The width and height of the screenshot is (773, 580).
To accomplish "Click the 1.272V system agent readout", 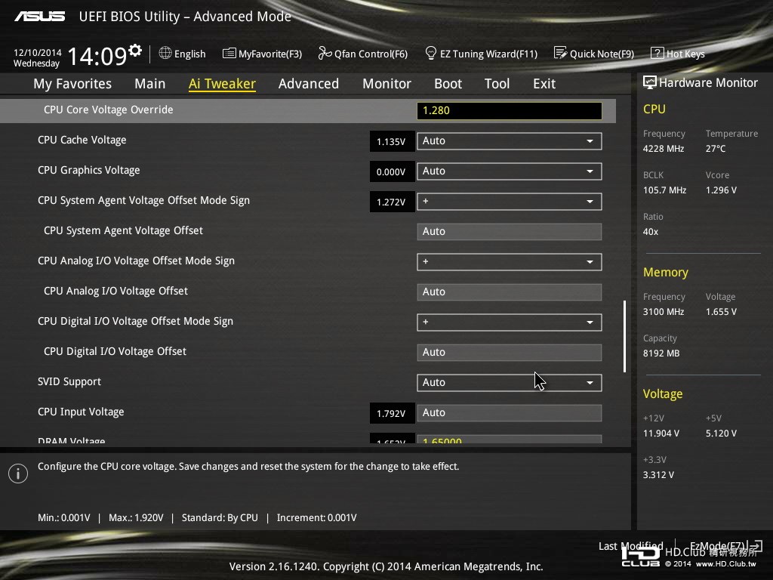I will point(392,202).
